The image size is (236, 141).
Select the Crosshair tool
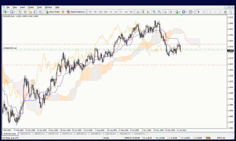coord(204,12)
